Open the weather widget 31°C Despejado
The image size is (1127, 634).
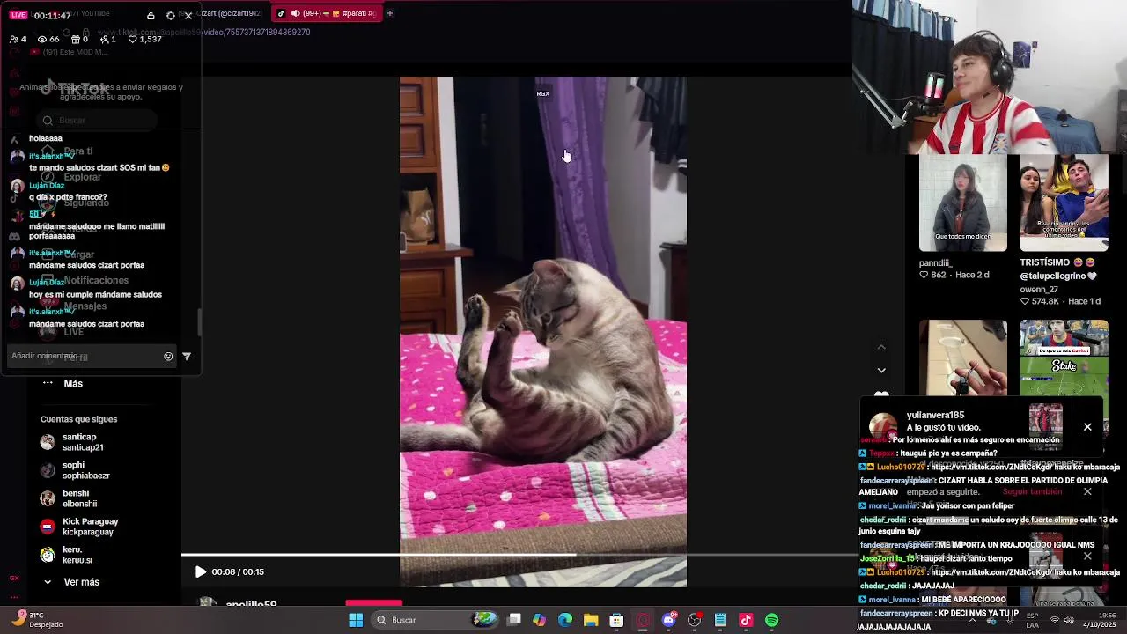(x=40, y=620)
